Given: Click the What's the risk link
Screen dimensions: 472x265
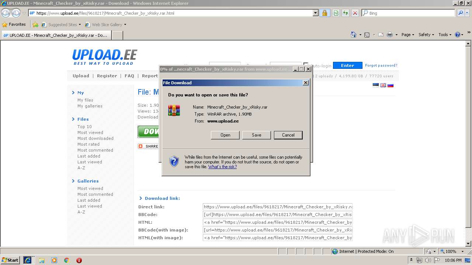Looking at the screenshot, I should (222, 167).
